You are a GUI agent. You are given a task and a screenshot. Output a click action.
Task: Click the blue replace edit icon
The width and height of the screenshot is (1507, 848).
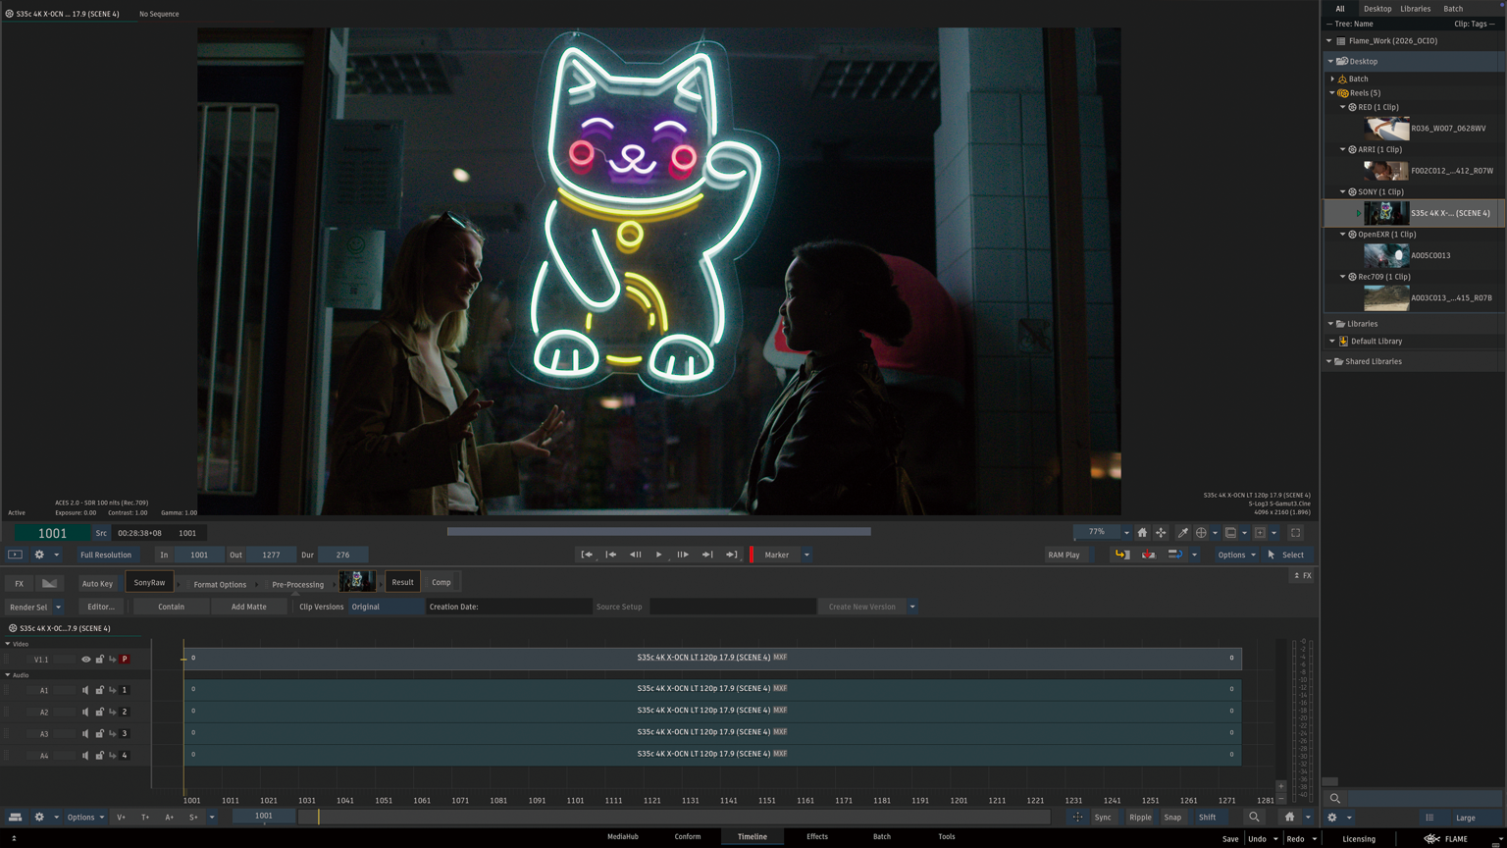tap(1174, 555)
